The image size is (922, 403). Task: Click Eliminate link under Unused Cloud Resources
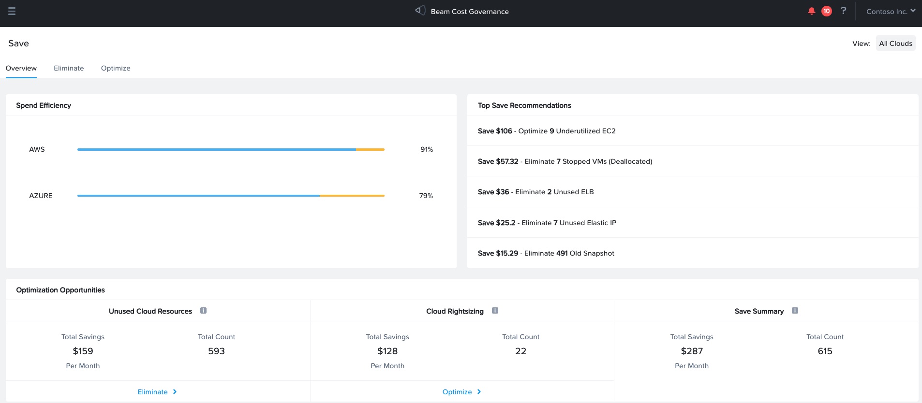point(152,392)
